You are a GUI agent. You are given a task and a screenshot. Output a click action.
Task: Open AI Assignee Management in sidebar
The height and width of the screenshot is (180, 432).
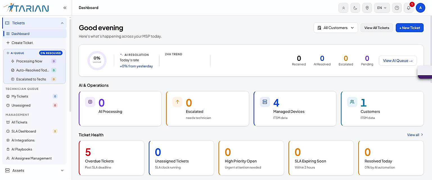(x=35, y=158)
